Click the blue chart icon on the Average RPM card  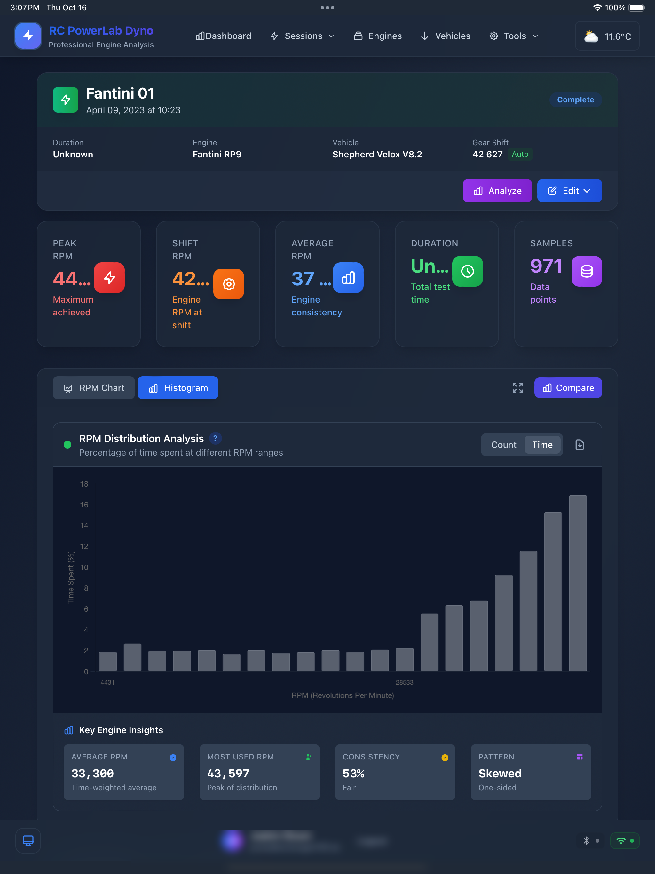click(348, 278)
